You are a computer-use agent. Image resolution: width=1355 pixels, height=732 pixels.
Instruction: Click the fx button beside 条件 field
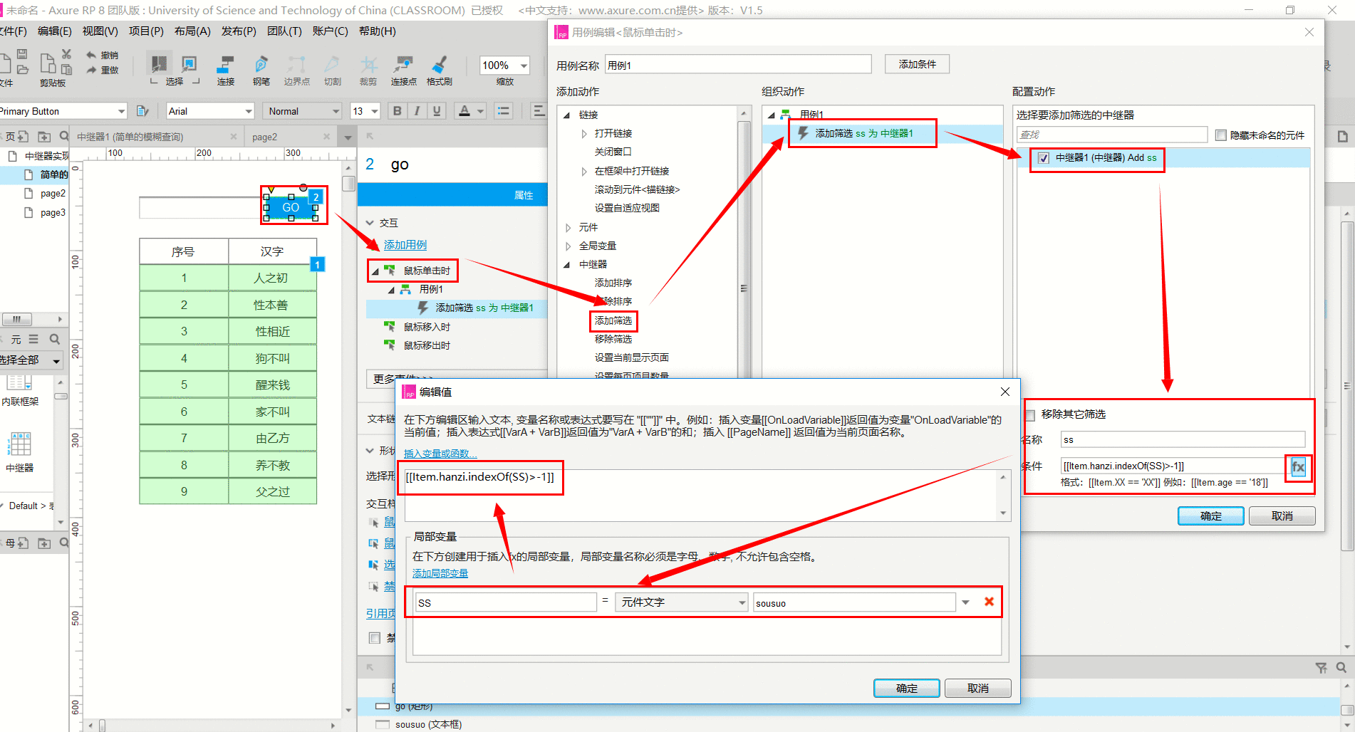click(x=1298, y=467)
